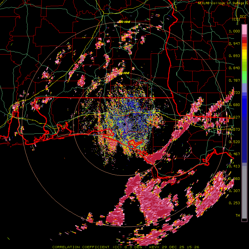Click the 0.680 scale value
249x249 pixels.
pyautogui.click(x=234, y=105)
